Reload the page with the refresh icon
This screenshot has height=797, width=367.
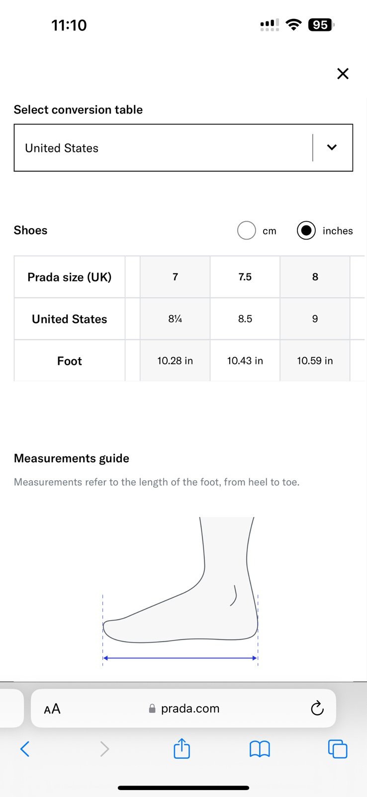(x=317, y=708)
